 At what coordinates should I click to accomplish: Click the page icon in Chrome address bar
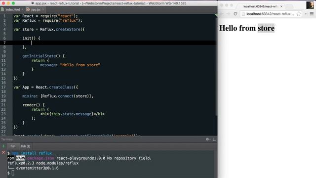click(x=243, y=14)
